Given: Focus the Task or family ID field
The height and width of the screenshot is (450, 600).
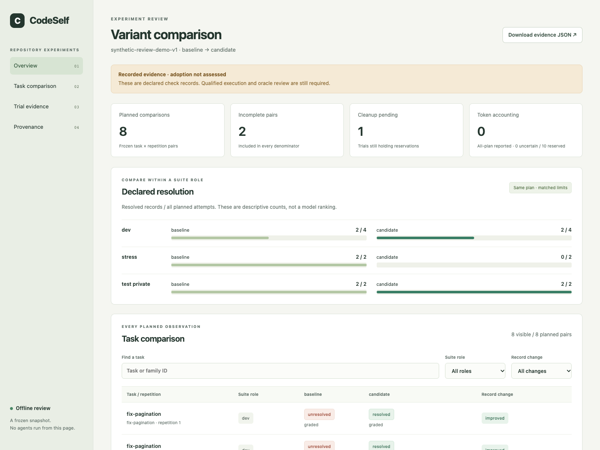Looking at the screenshot, I should pyautogui.click(x=280, y=371).
